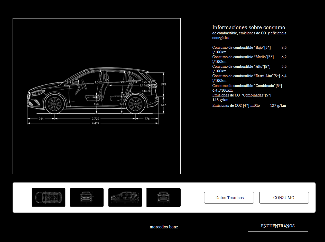Select the front-view car diagram thumbnail
Viewport: 325px width, 242px height.
tap(87, 197)
